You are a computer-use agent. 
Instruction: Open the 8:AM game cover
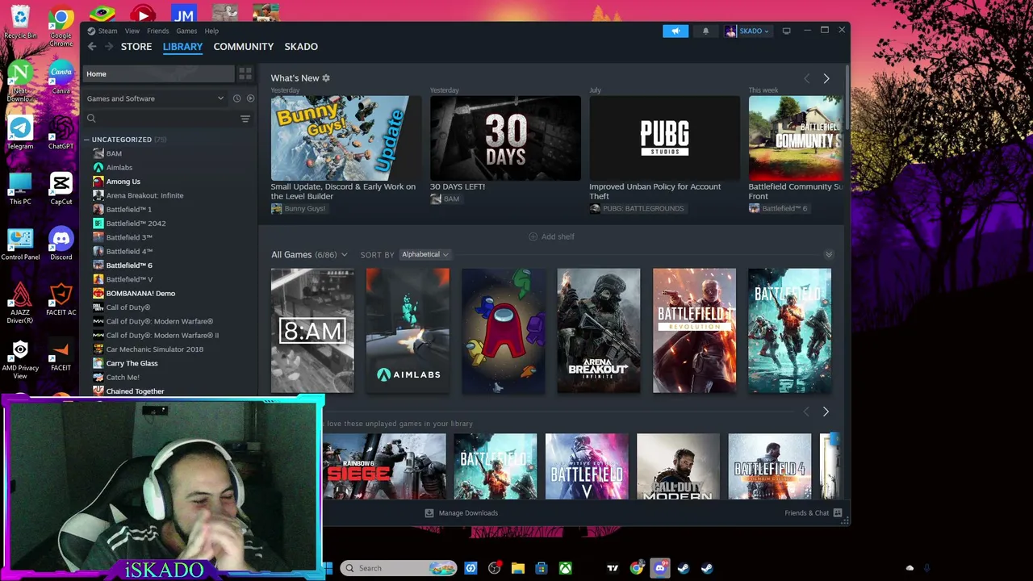[312, 331]
